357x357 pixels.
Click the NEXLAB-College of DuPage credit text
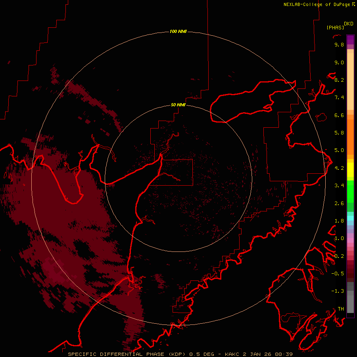317,4
